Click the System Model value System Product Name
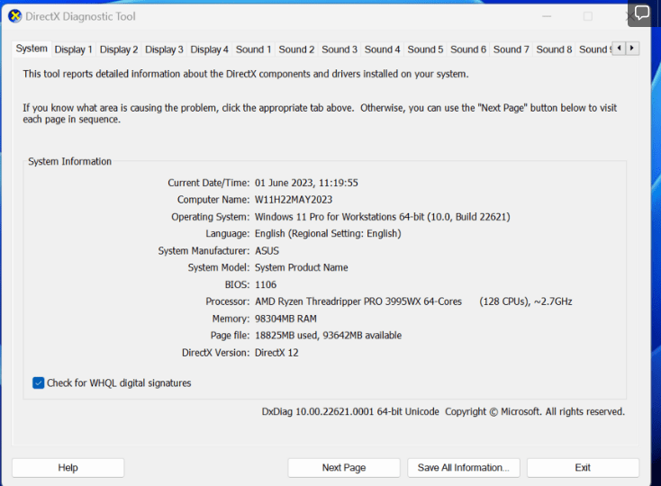 click(x=302, y=267)
